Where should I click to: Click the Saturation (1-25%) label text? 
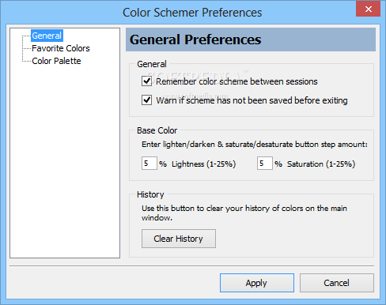321,164
